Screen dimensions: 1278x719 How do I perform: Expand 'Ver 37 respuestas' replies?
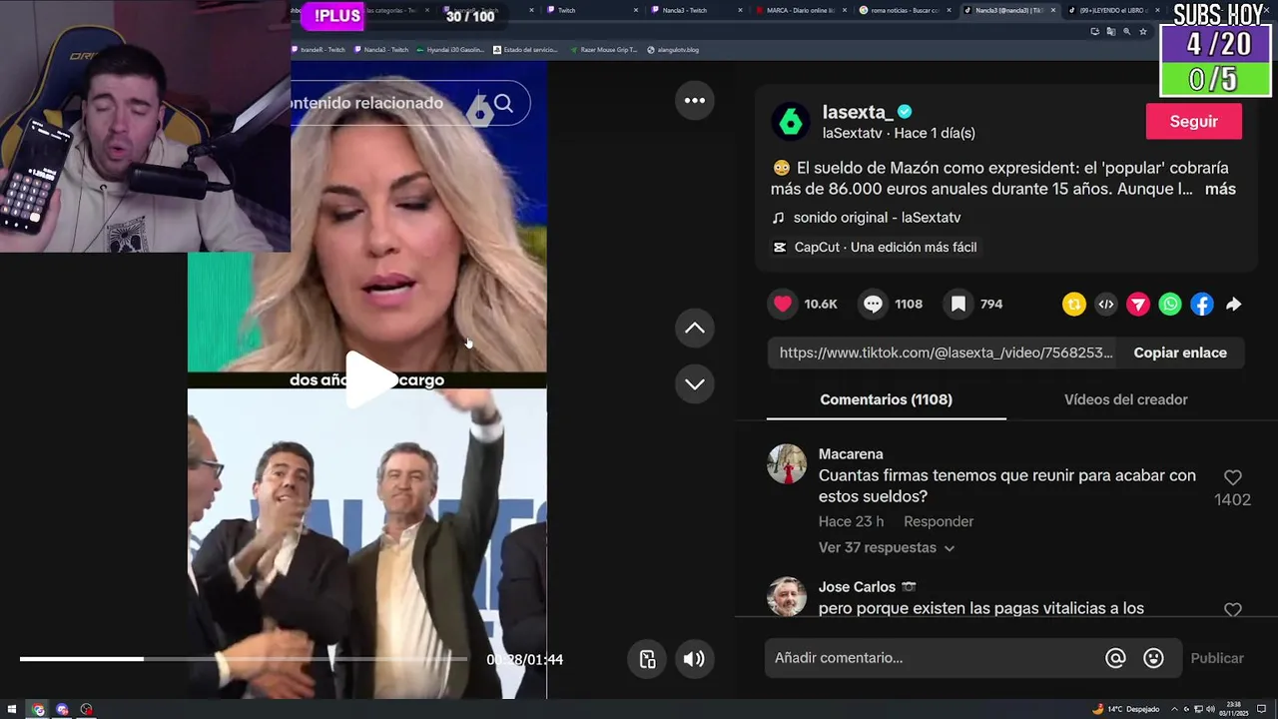click(x=887, y=547)
